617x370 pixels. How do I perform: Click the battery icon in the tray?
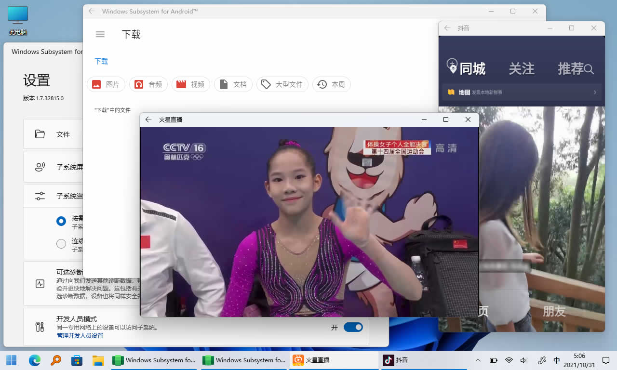(493, 360)
